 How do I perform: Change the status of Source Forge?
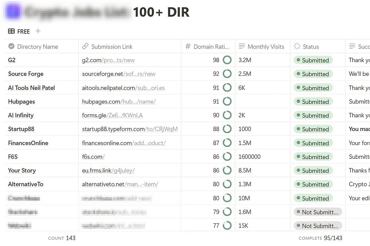[x=313, y=74]
